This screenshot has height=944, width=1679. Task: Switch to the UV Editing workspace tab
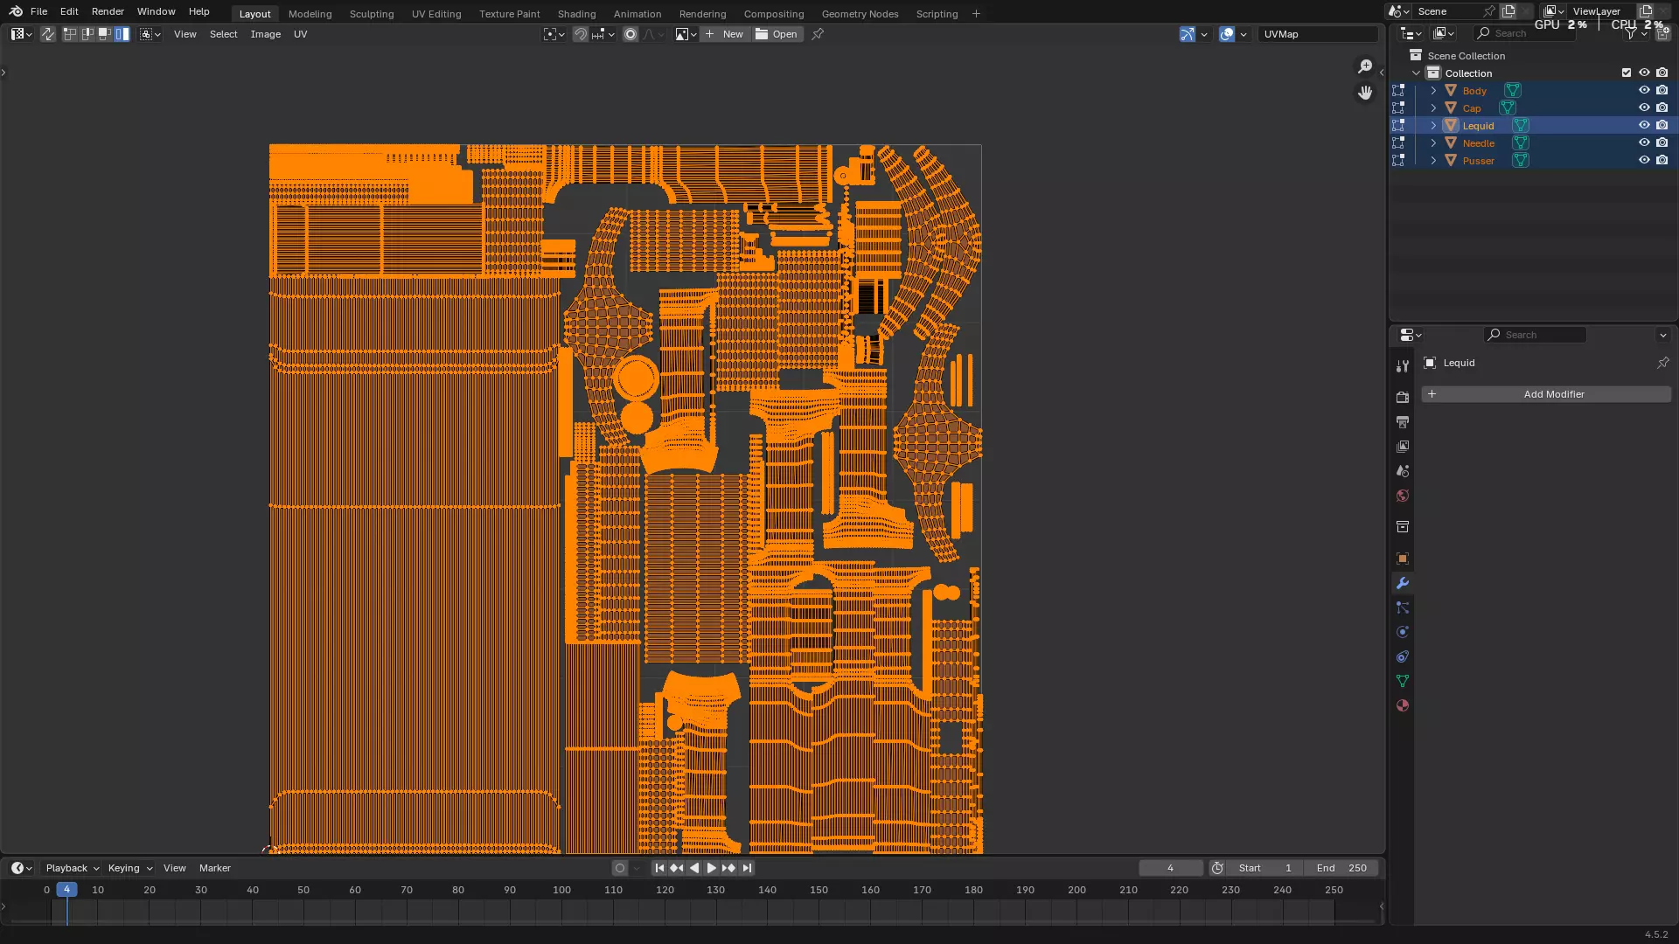coord(436,14)
